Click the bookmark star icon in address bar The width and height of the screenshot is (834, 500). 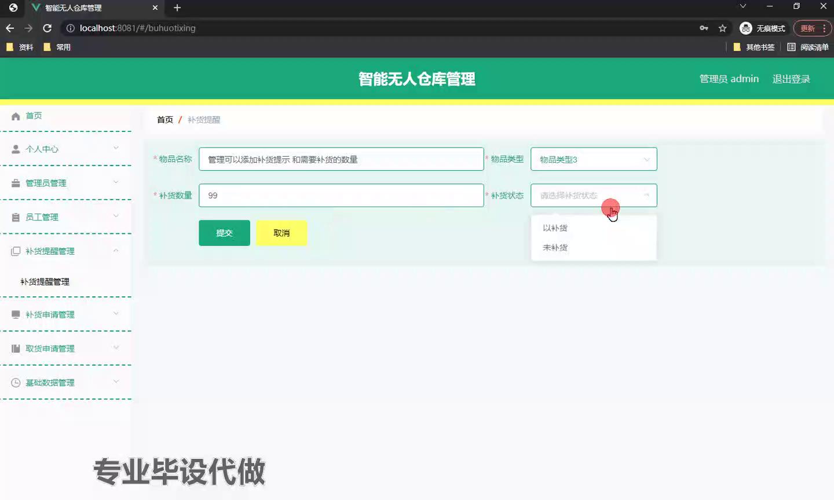(722, 28)
